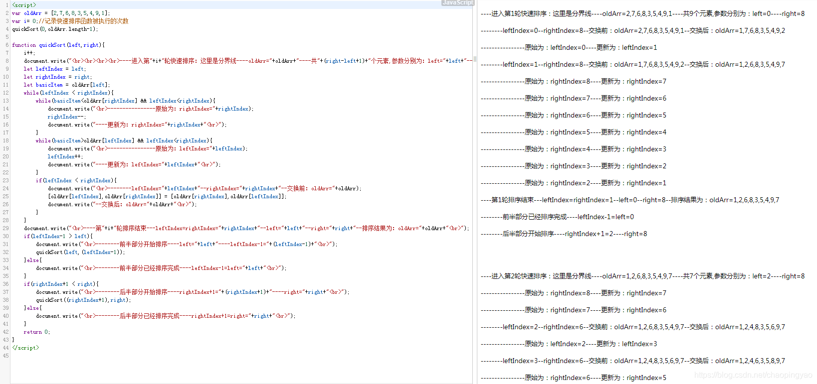Click the output line 交换后：oldArr=1,7,6,8,3,5,4,9,2
Viewport: 817px width, 384px height.
632,30
